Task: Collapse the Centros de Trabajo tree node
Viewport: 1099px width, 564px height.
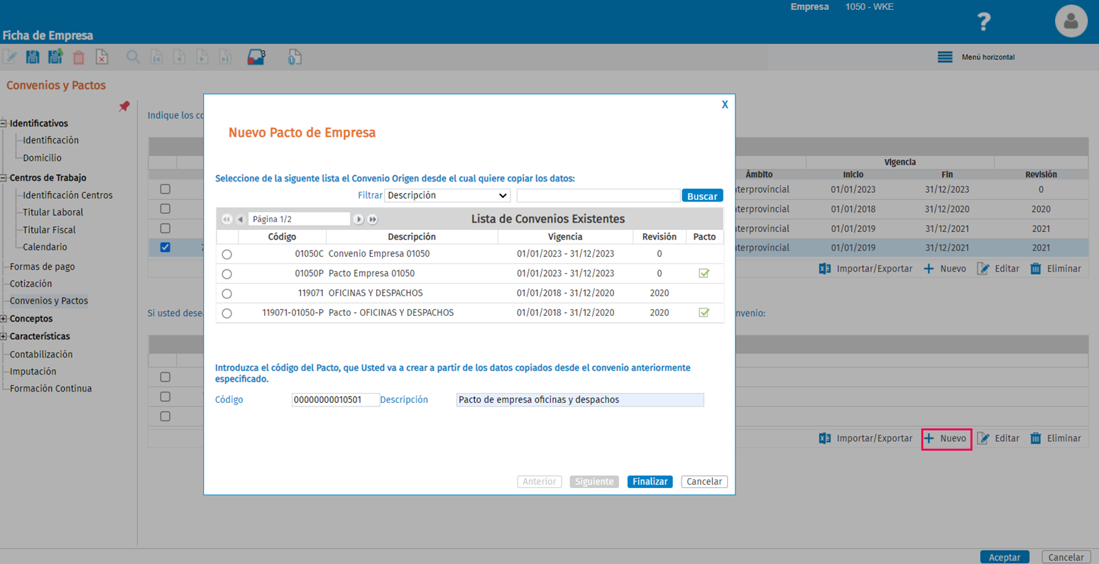Action: coord(4,178)
